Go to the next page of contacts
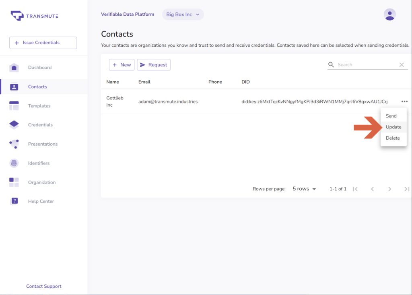Image resolution: width=412 pixels, height=295 pixels. coord(389,189)
